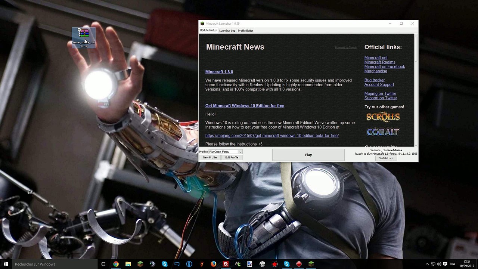The width and height of the screenshot is (478, 269).
Task: Select the Minecraft Launcher icon at the taskbar's end
Action: pos(311,264)
